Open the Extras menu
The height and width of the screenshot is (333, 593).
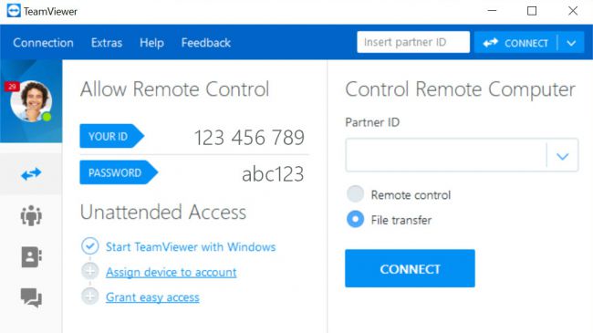click(x=107, y=43)
